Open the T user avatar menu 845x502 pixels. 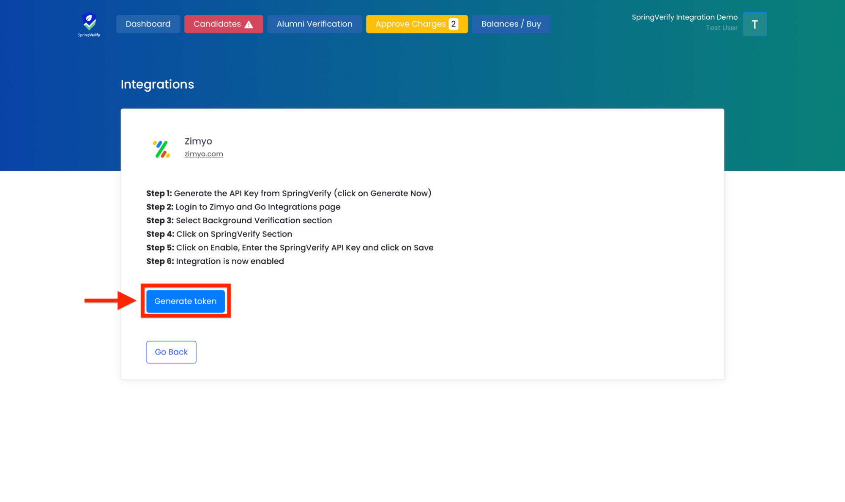click(x=755, y=24)
